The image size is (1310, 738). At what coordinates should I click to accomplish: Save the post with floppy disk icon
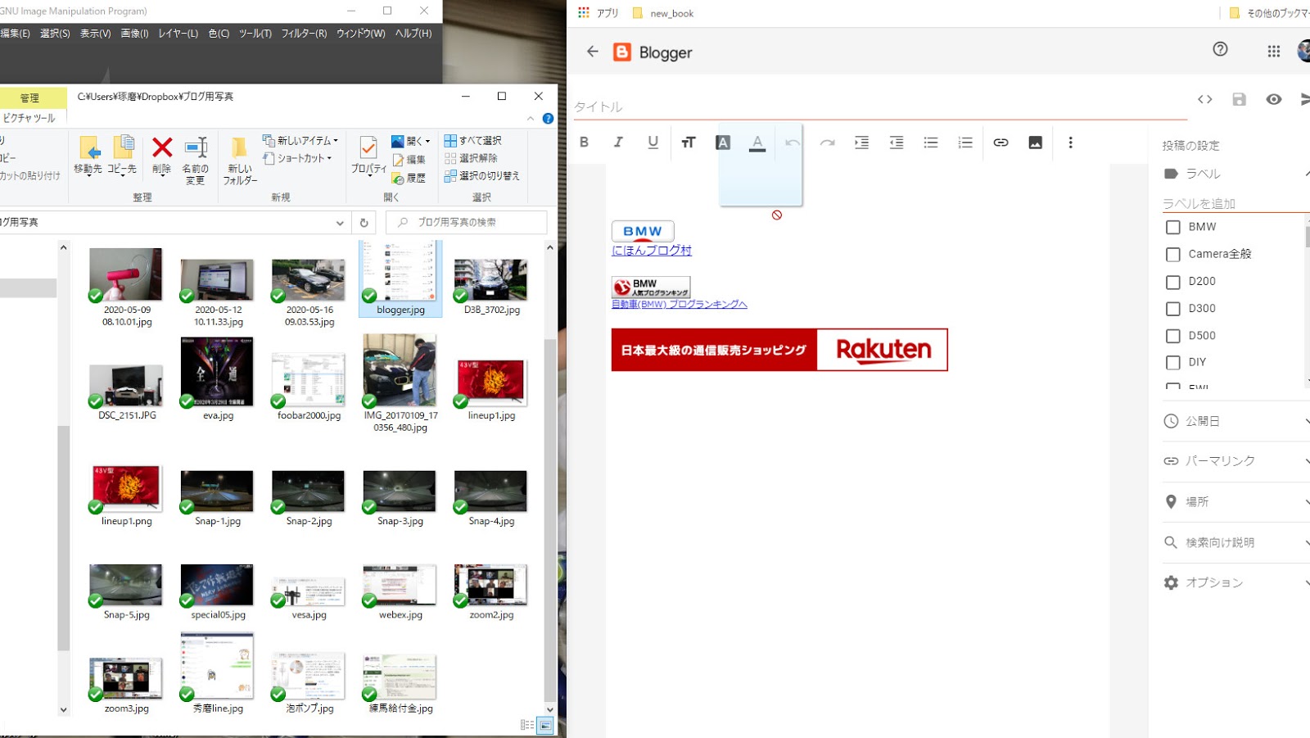[x=1239, y=99]
